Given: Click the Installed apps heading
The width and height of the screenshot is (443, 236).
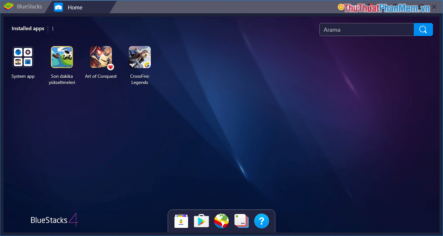Looking at the screenshot, I should pyautogui.click(x=28, y=29).
